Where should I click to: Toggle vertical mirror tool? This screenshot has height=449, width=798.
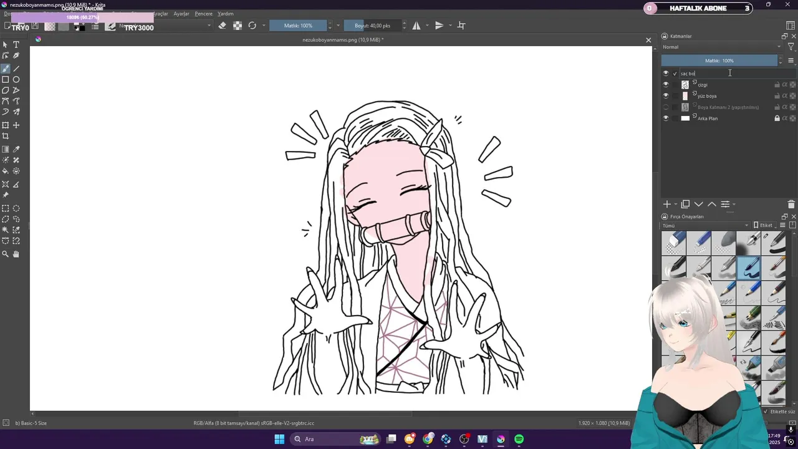[439, 26]
